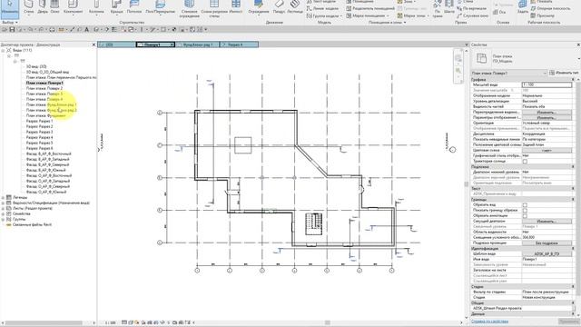Expand the Группы node in the project browser

point(3,219)
